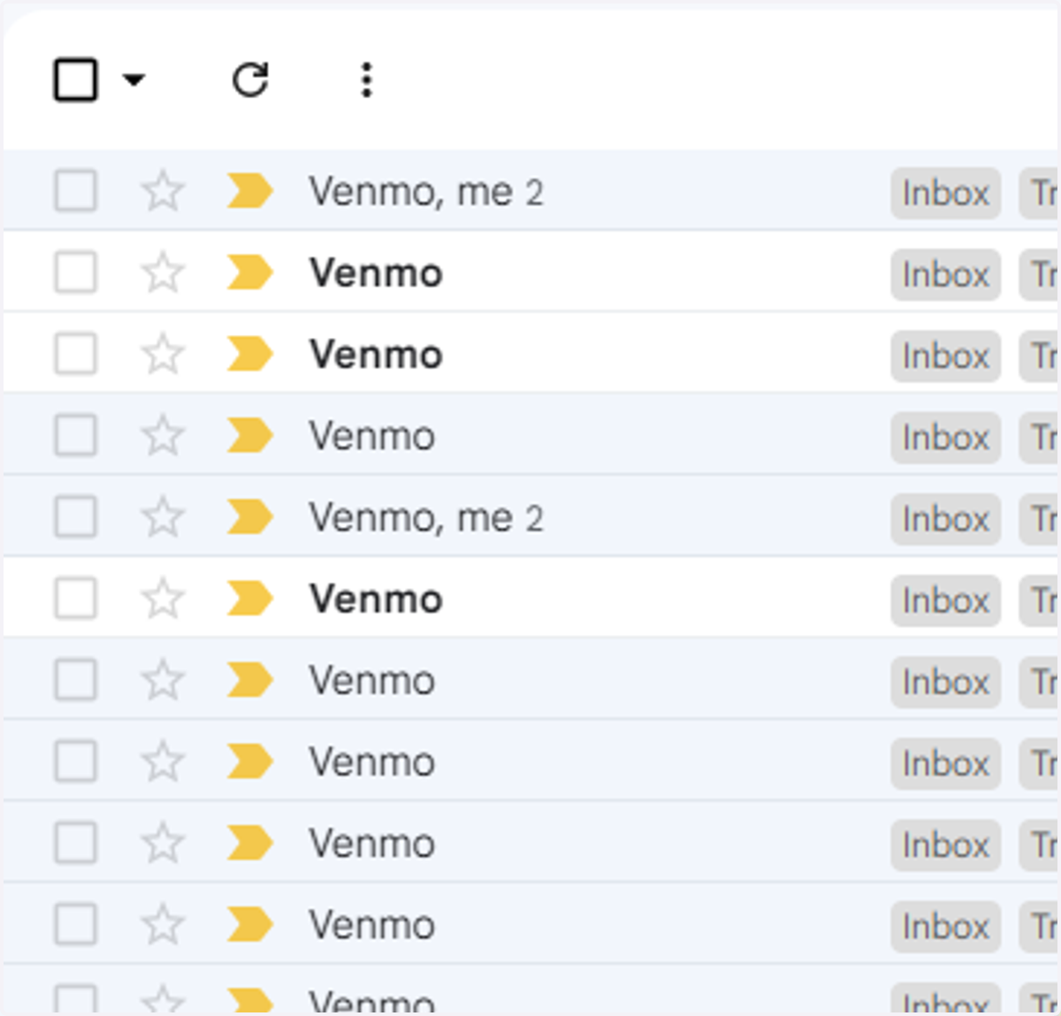
Task: Star the third unread bold Venmo email
Action: click(163, 599)
